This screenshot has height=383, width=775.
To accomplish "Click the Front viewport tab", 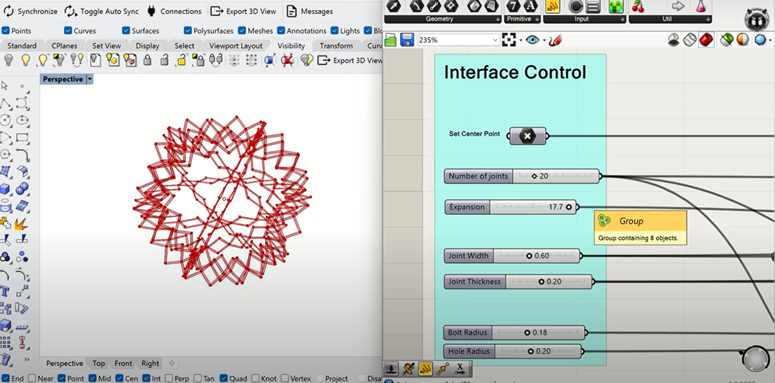I will click(123, 363).
